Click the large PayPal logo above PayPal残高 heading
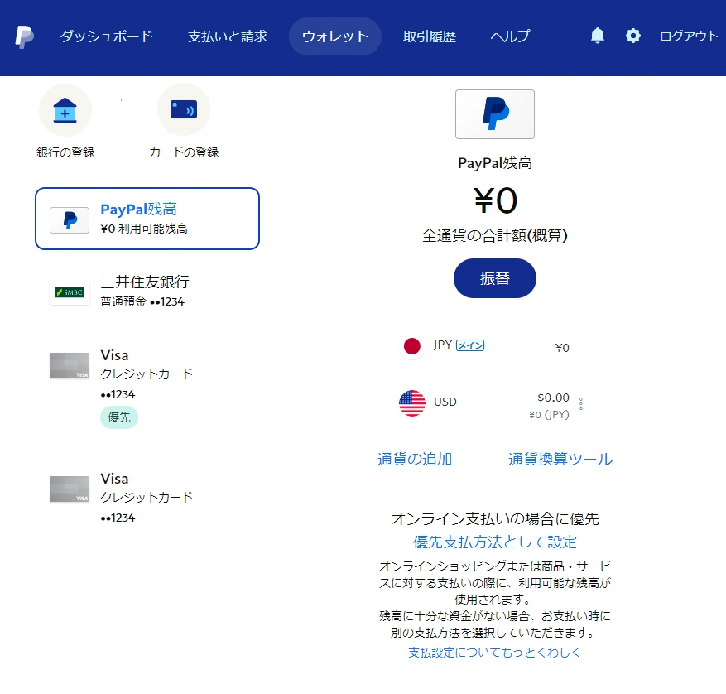The image size is (726, 694). pos(494,114)
